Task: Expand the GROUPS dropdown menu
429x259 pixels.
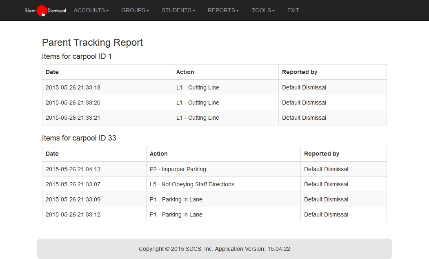Action: (x=135, y=10)
